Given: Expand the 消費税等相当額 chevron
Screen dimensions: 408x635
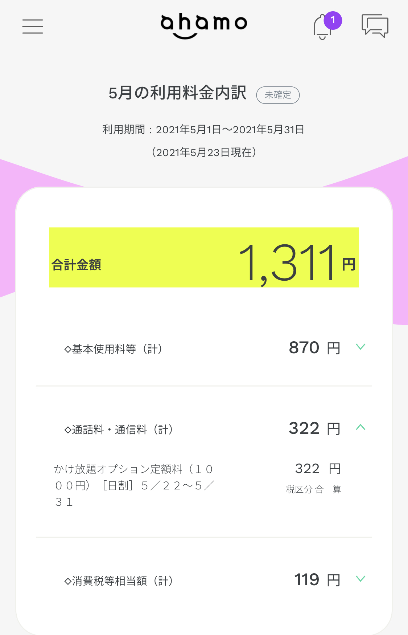Looking at the screenshot, I should 360,579.
